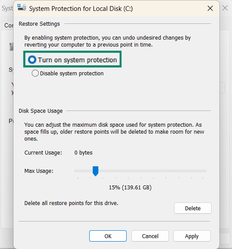Select Turn on system protection radio button

click(32, 60)
